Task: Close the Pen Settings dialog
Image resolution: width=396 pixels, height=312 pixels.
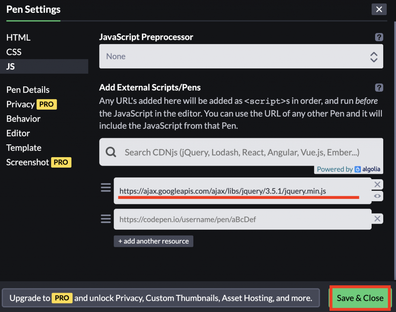Action: click(x=379, y=9)
